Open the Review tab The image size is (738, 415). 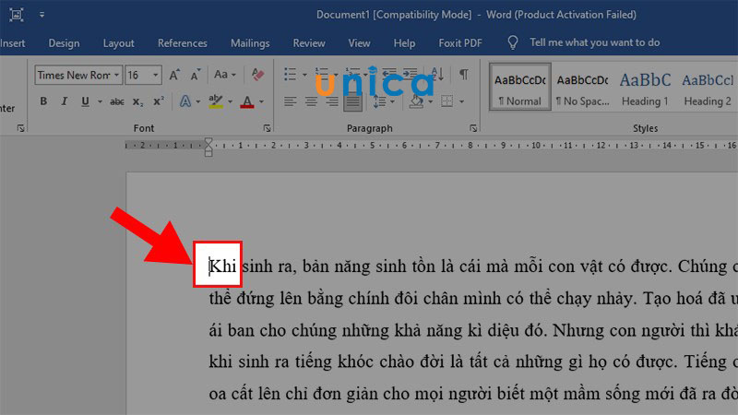[x=309, y=42]
